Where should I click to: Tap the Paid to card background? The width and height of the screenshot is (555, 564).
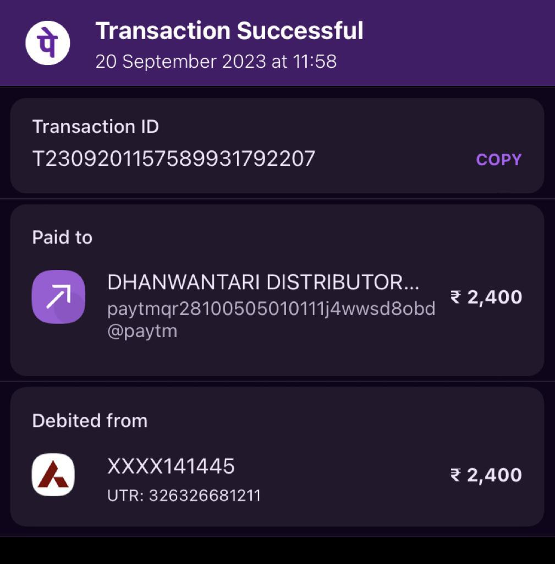click(277, 290)
